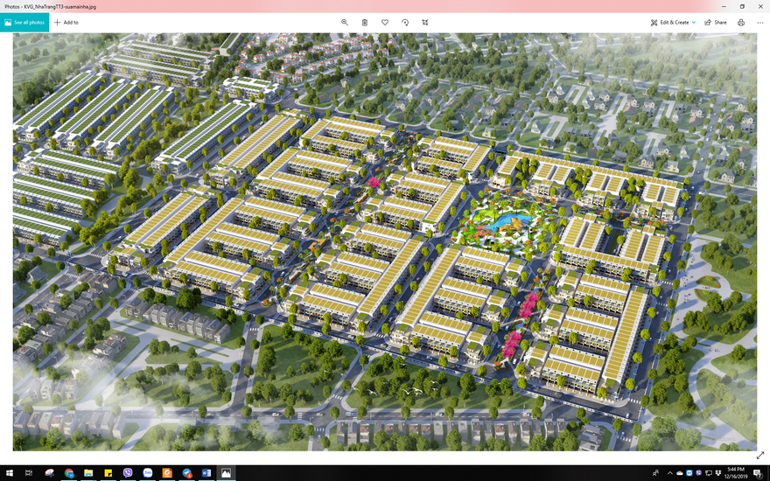
Task: Click Add to in the toolbar
Action: (66, 22)
